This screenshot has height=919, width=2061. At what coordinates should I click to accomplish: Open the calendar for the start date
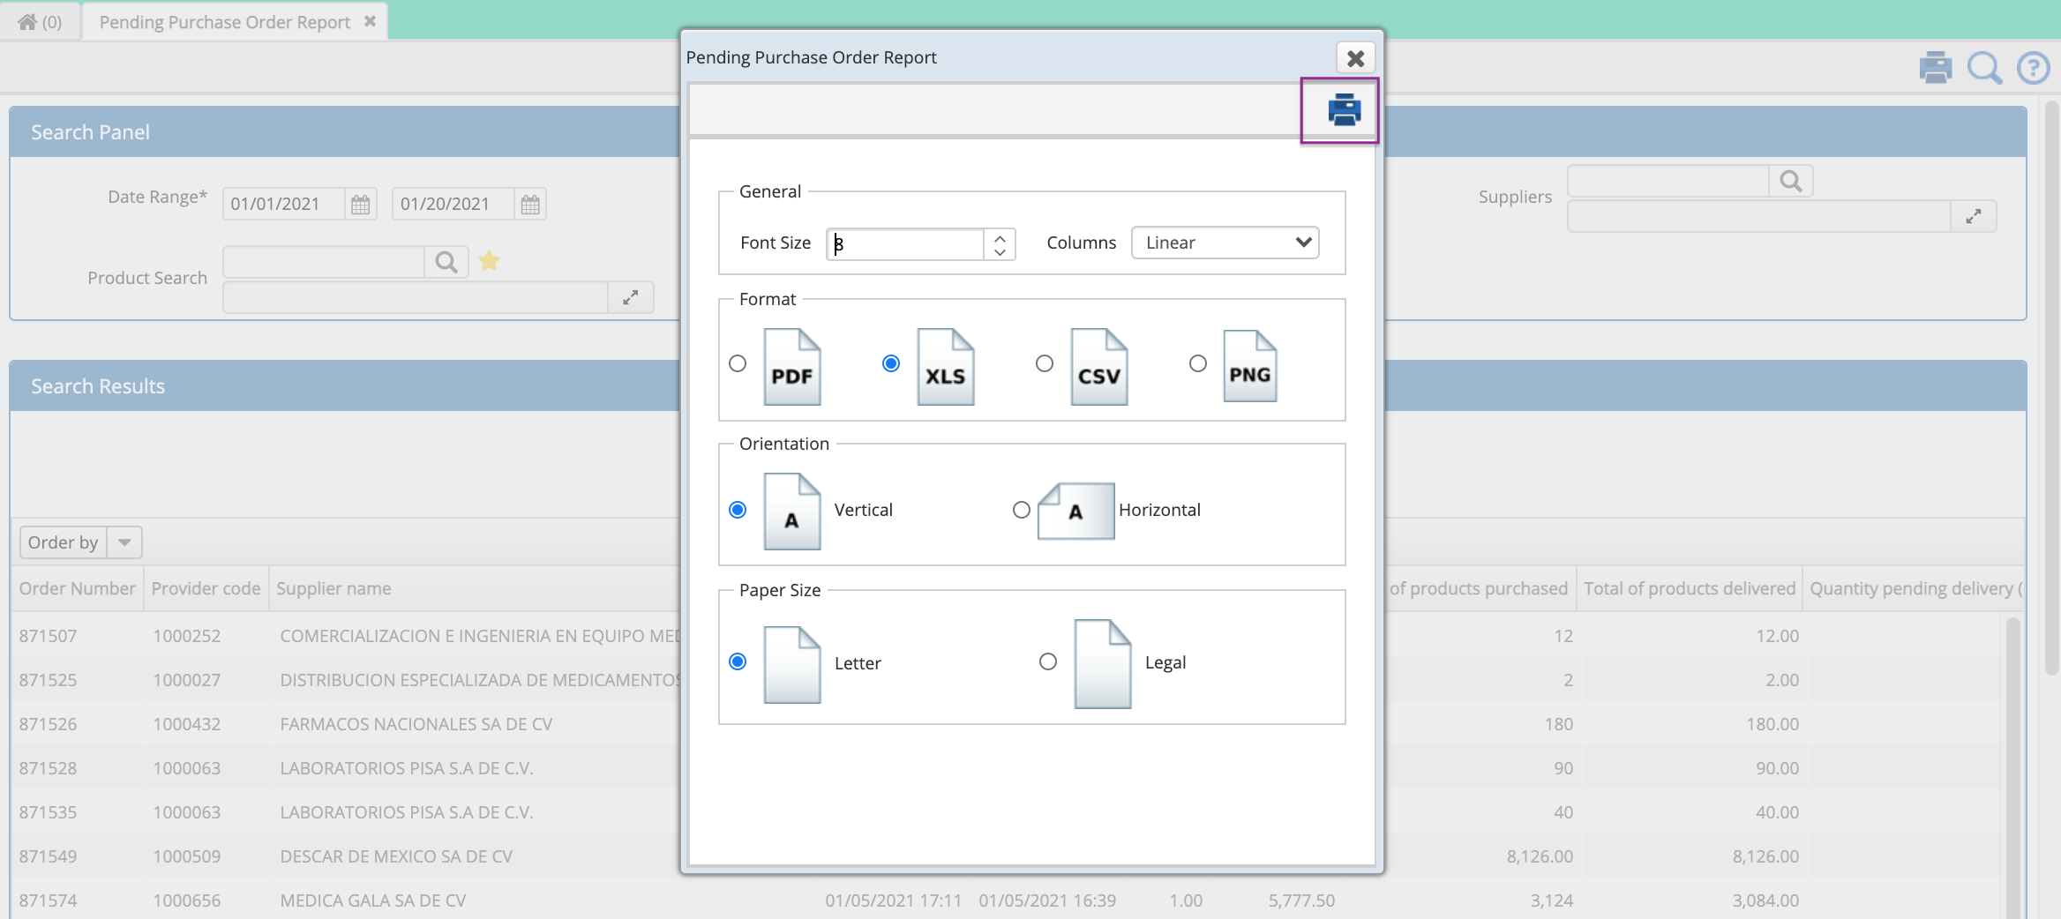360,204
